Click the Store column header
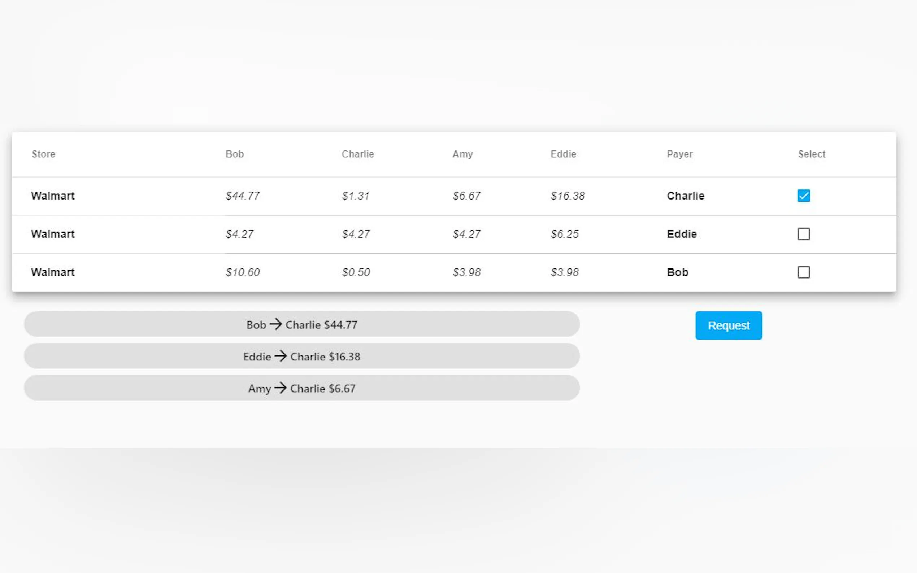 tap(44, 154)
